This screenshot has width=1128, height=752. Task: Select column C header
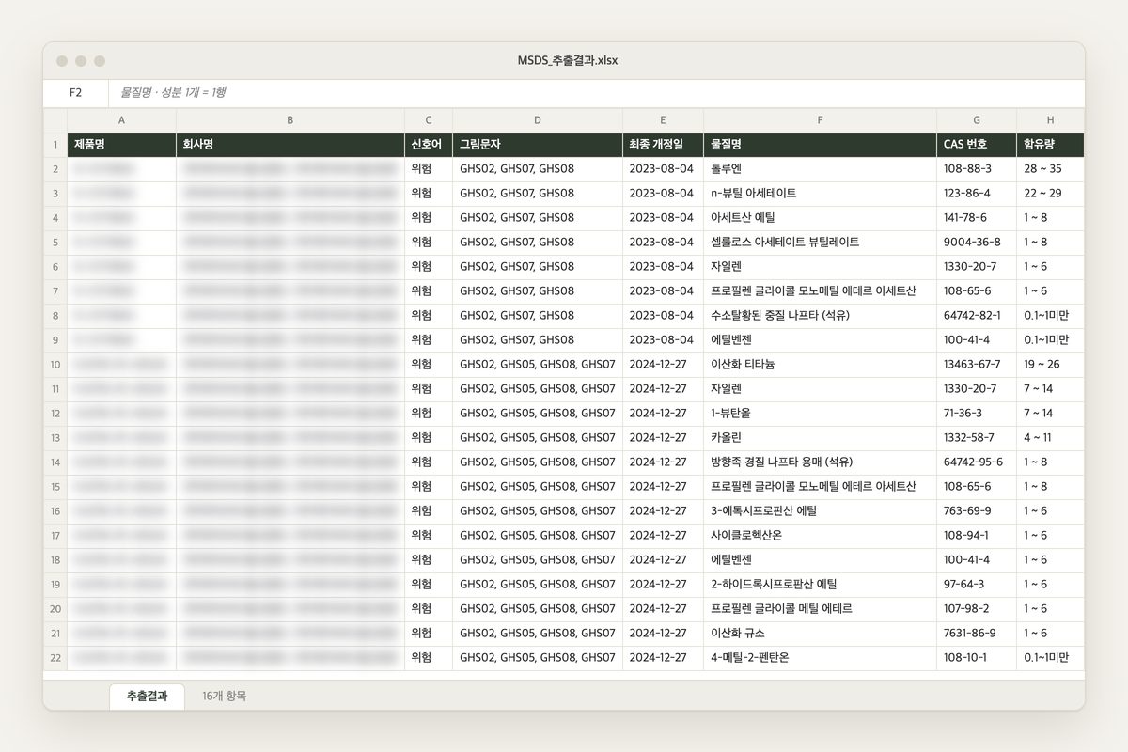[x=429, y=120]
